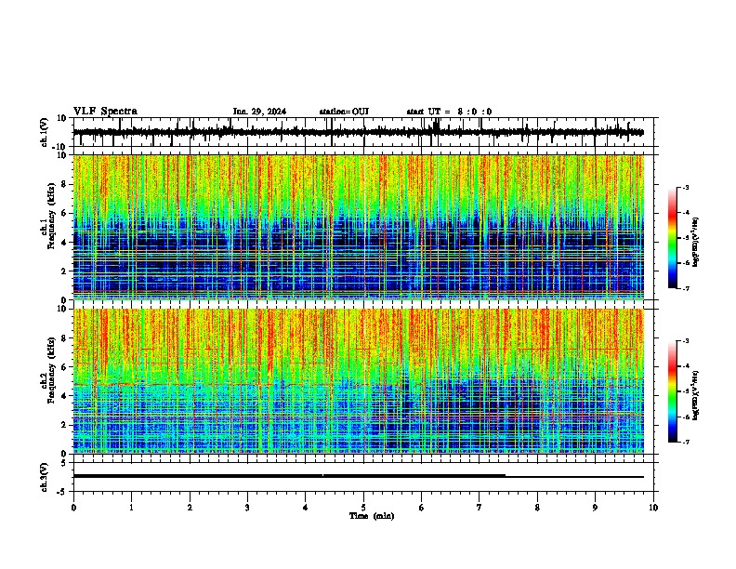Click the 'Time (min)' axis label
Viewport: 736px width, 569px height.
pyautogui.click(x=372, y=516)
